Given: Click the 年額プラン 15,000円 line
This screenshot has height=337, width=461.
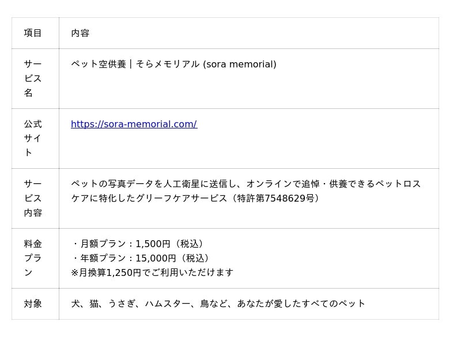Looking at the screenshot, I should click(140, 258).
